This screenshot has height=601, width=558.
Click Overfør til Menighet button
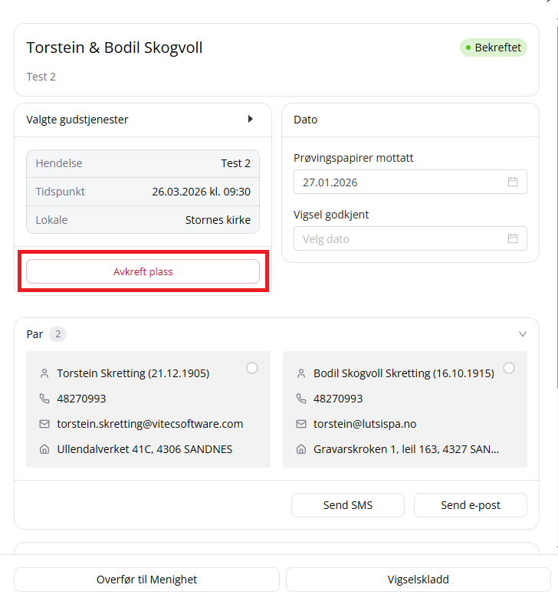tap(147, 580)
